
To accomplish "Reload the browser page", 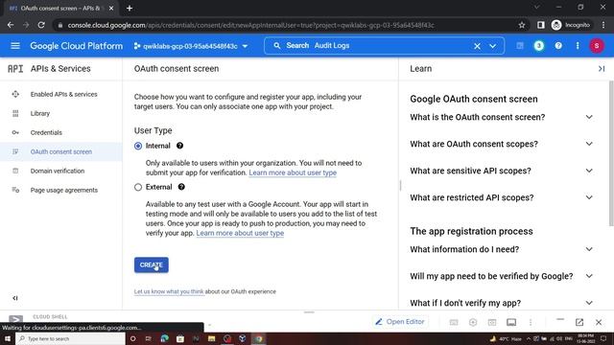I will pos(41,25).
